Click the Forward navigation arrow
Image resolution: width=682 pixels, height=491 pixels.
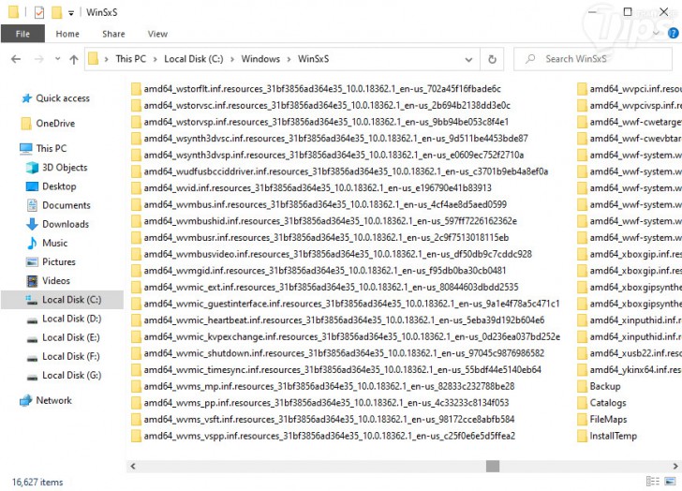click(x=39, y=59)
